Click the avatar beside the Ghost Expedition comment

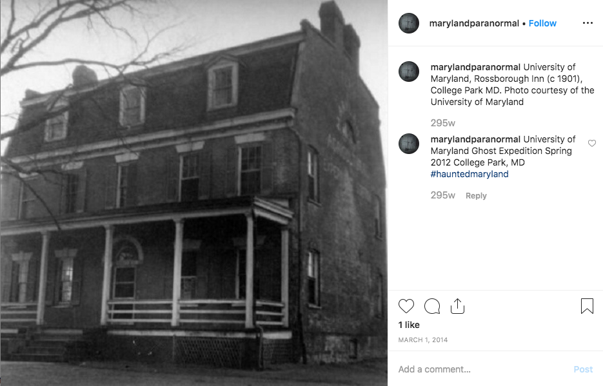click(409, 144)
